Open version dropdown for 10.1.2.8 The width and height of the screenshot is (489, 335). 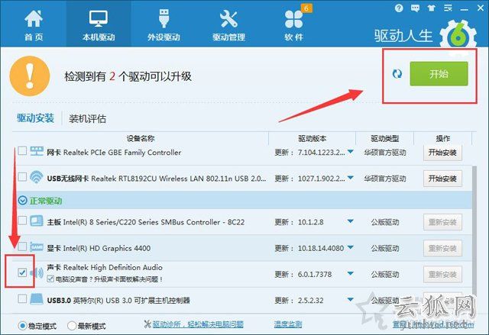[x=351, y=221]
